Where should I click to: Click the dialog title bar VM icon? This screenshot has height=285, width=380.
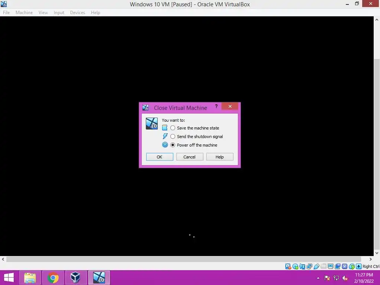pos(145,108)
